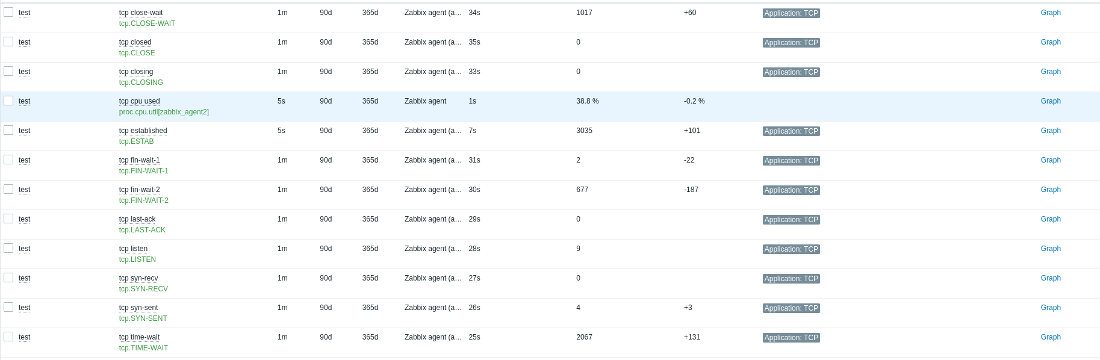Click Application: TCP tag on tcp close-wait row
Image resolution: width=1100 pixels, height=360 pixels.
(791, 13)
